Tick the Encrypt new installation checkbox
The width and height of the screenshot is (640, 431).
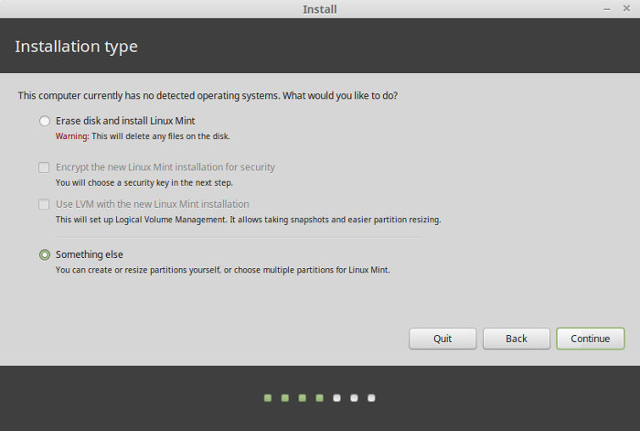coord(44,167)
